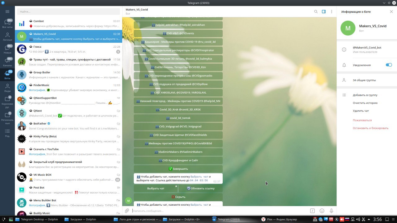Viewport: 397px width, 223px height.
Task: Open the VK Music BOX chat
Action: pos(69,177)
